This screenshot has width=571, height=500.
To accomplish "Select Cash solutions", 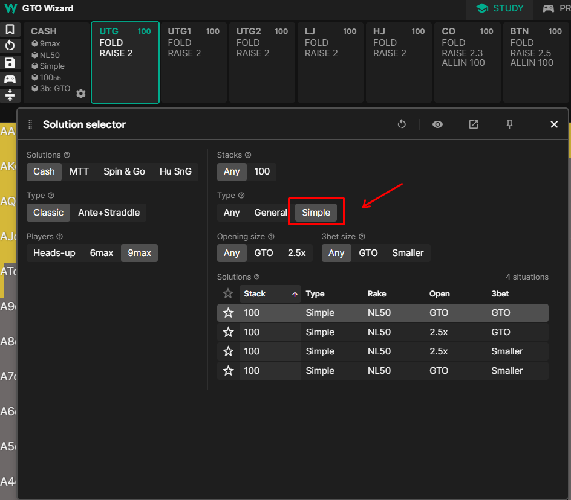I will tap(44, 171).
